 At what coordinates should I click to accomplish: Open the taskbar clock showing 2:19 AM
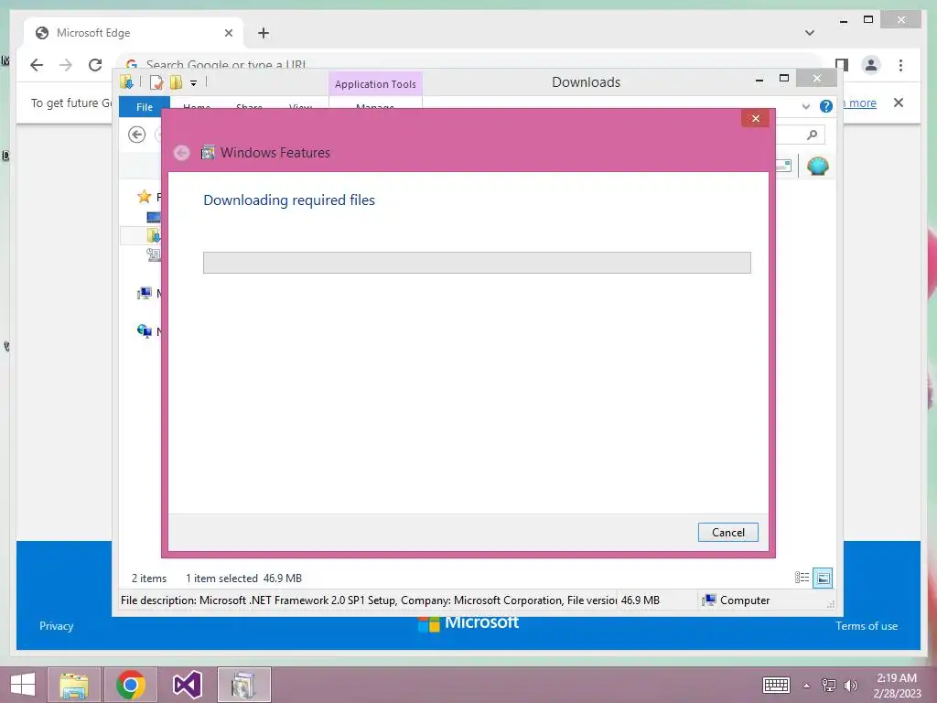point(897,686)
